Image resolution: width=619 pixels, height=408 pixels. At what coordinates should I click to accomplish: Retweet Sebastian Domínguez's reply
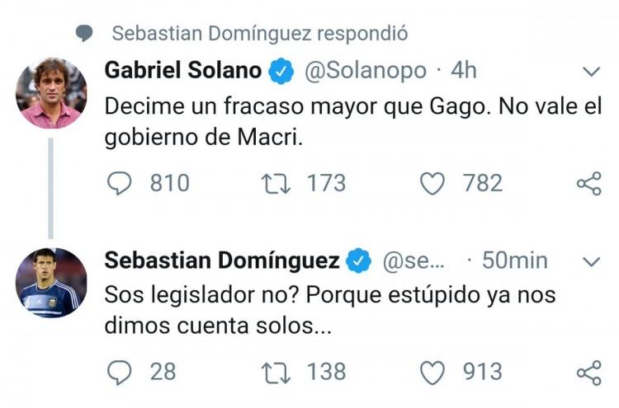pyautogui.click(x=276, y=373)
